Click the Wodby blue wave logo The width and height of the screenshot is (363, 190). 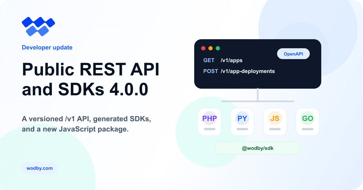pyautogui.click(x=38, y=27)
